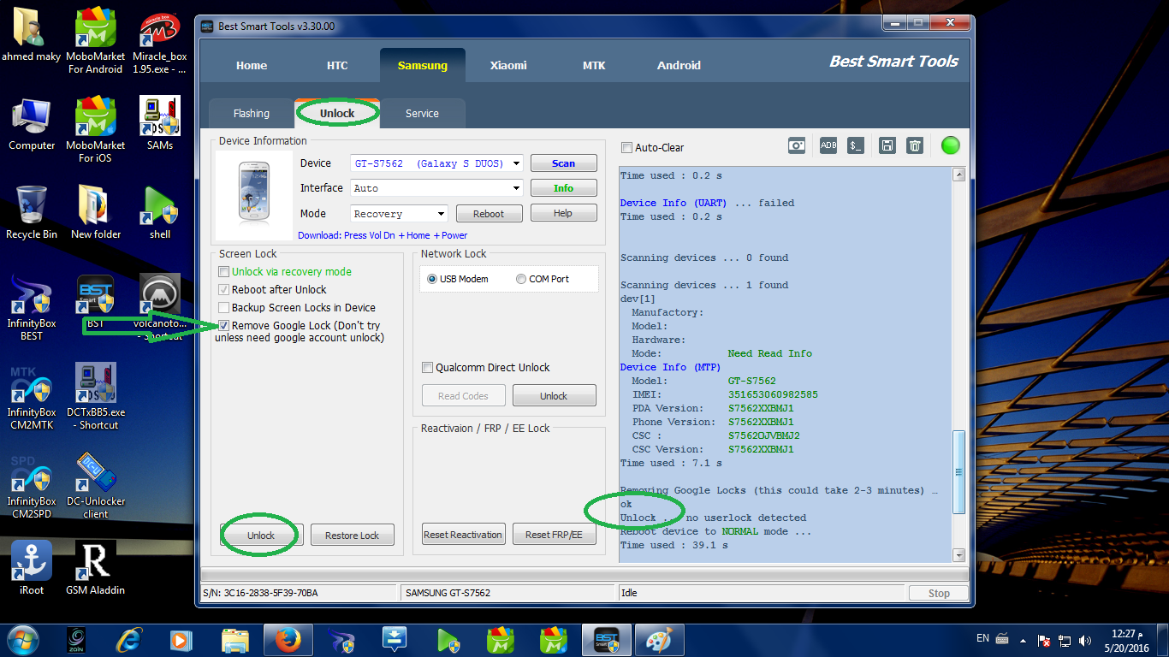Open Recycle Bin on desktop

tap(32, 212)
